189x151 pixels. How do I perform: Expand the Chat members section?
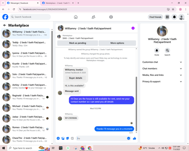pyautogui.click(x=162, y=69)
